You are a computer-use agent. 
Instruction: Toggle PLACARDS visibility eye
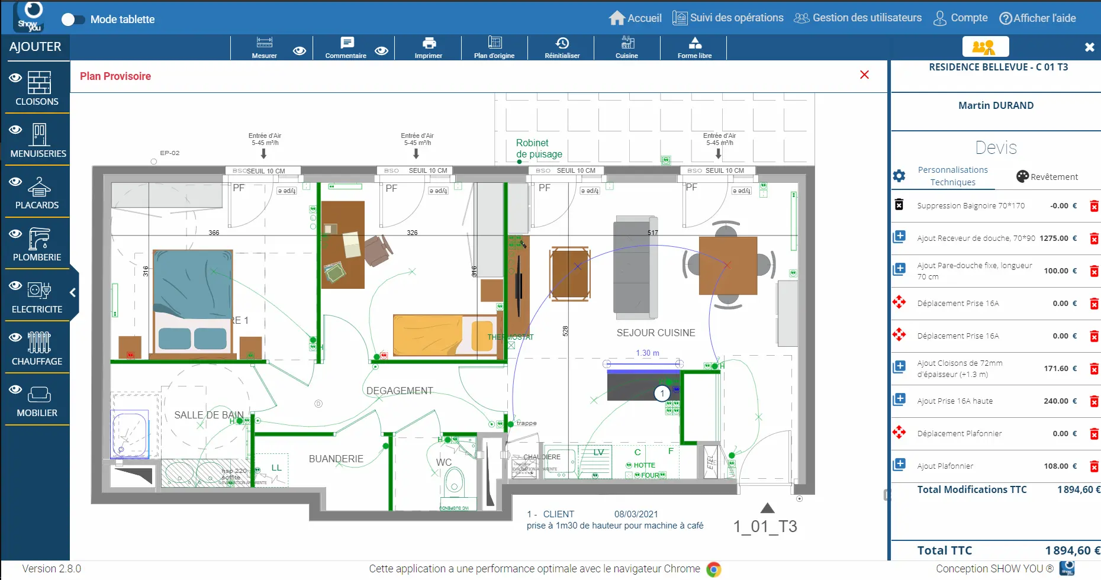point(15,182)
